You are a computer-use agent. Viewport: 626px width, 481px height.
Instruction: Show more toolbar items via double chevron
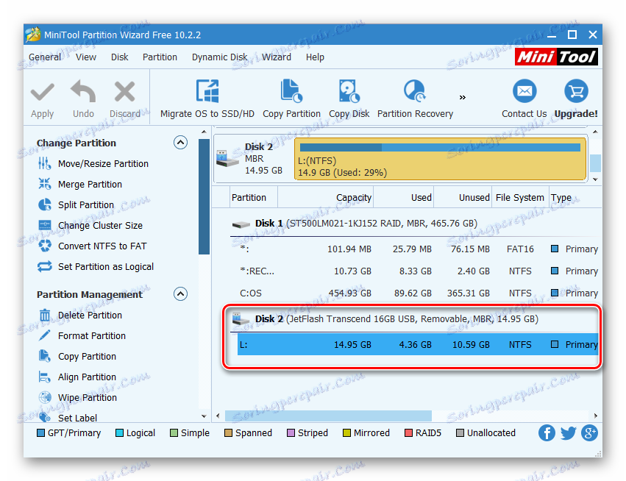[462, 97]
